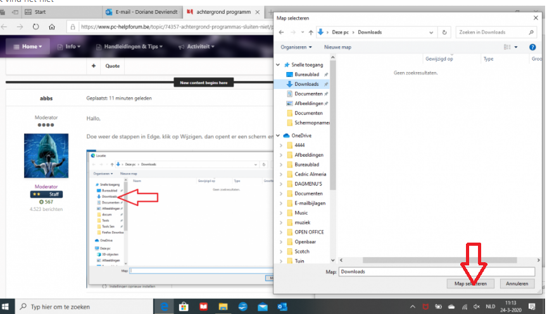Open the dialog help question-mark icon
The height and width of the screenshot is (314, 547).
tap(532, 47)
